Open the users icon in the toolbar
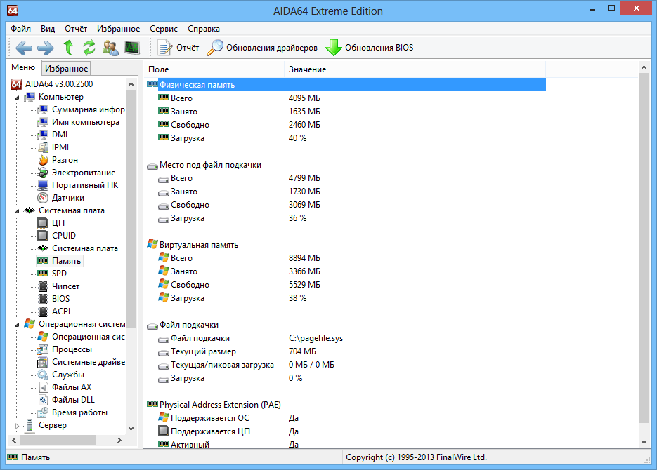 pos(110,48)
